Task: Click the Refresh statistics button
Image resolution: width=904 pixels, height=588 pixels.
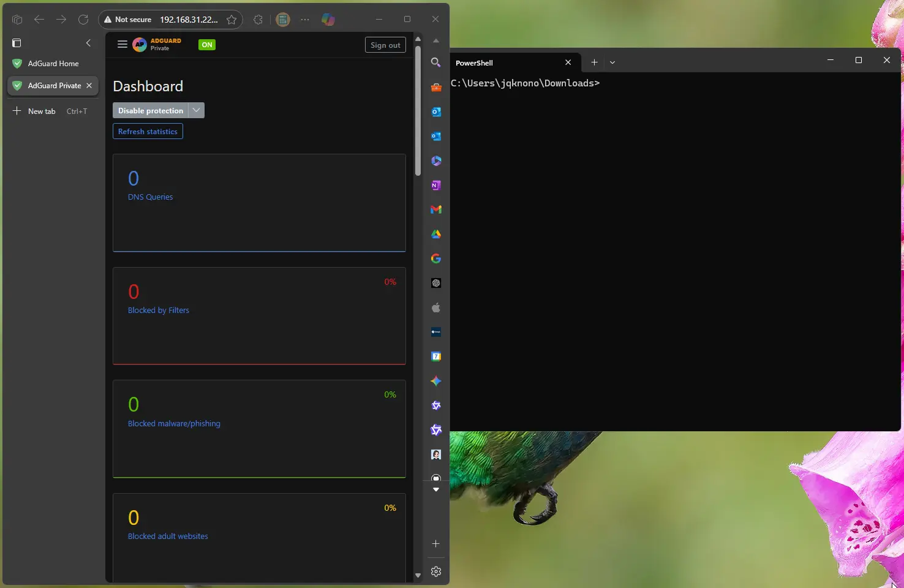Action: pos(148,132)
